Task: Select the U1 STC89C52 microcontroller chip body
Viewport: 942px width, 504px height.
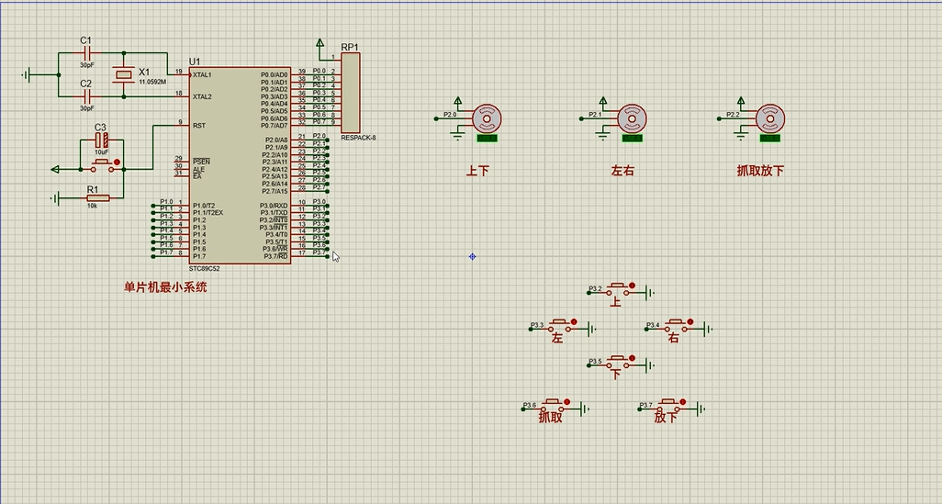Action: [239, 165]
